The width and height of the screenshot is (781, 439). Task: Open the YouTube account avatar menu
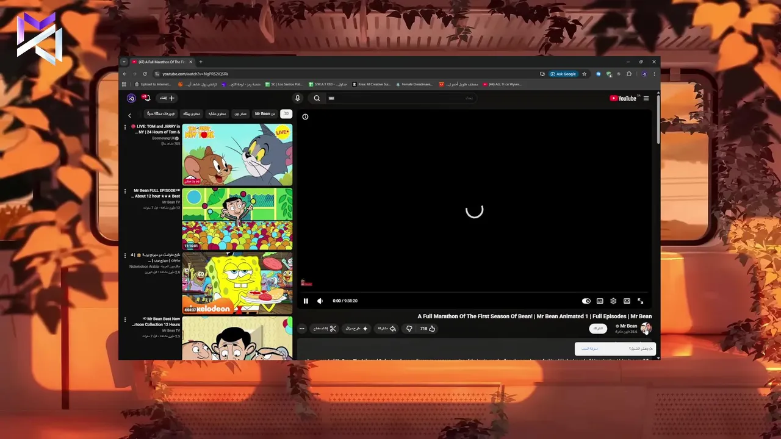tap(131, 98)
